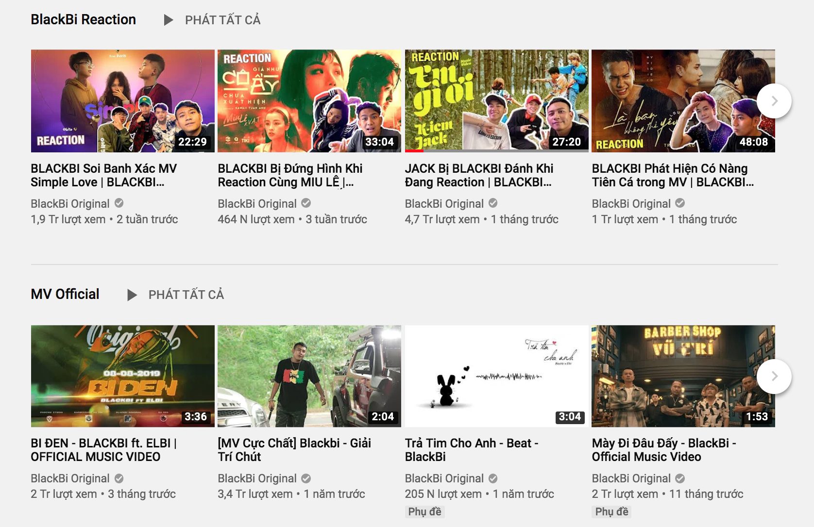814x527 pixels.
Task: Click verified badge under Mày Đi Đâu Đấy video
Action: pyautogui.click(x=680, y=478)
